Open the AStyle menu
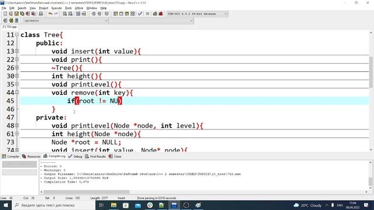This screenshot has width=374, height=210. 79,8
